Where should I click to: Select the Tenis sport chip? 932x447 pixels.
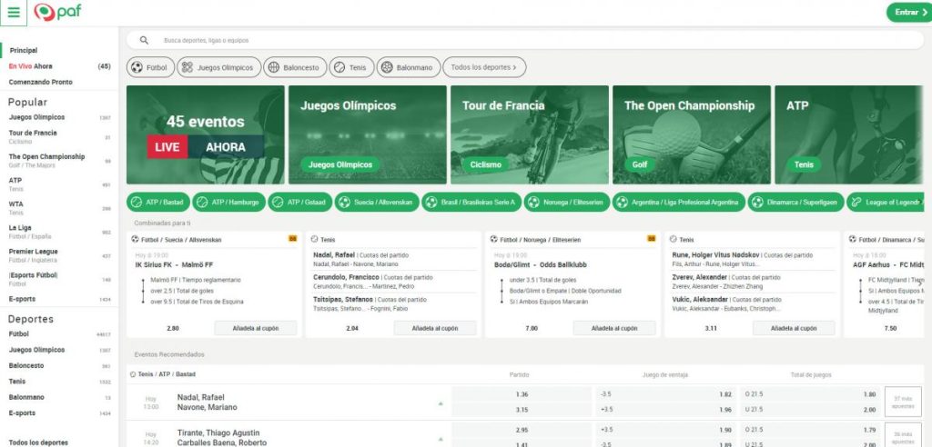click(x=351, y=67)
